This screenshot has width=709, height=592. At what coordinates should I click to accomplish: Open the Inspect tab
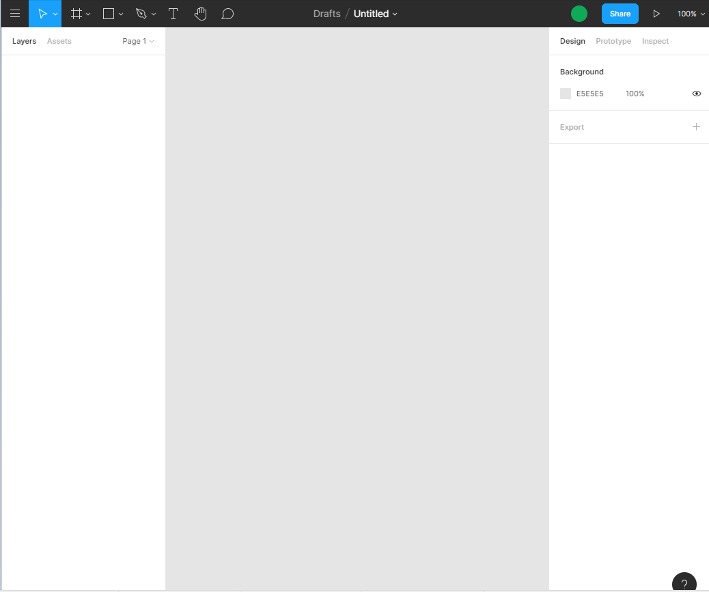pos(655,41)
